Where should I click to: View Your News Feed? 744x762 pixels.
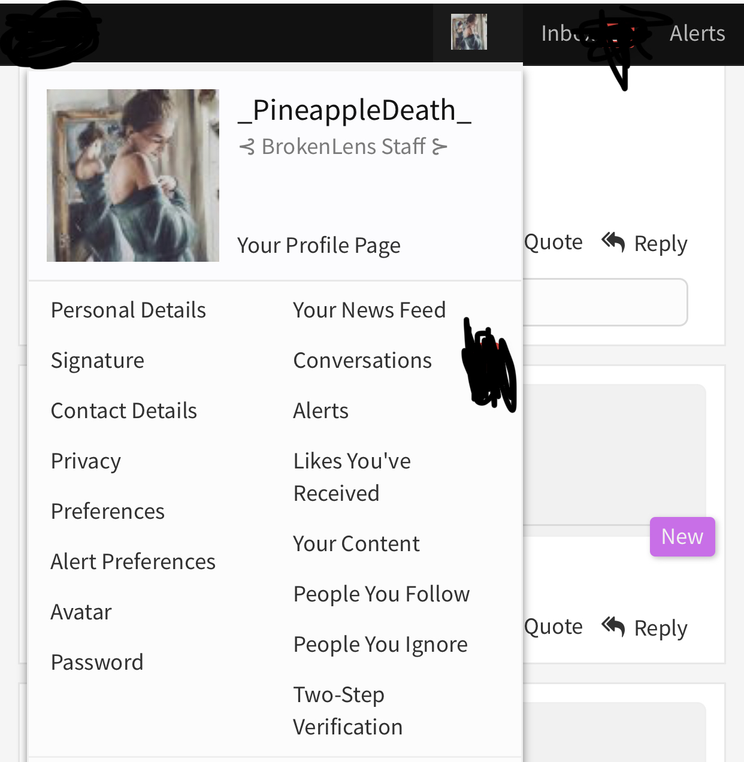click(x=370, y=310)
